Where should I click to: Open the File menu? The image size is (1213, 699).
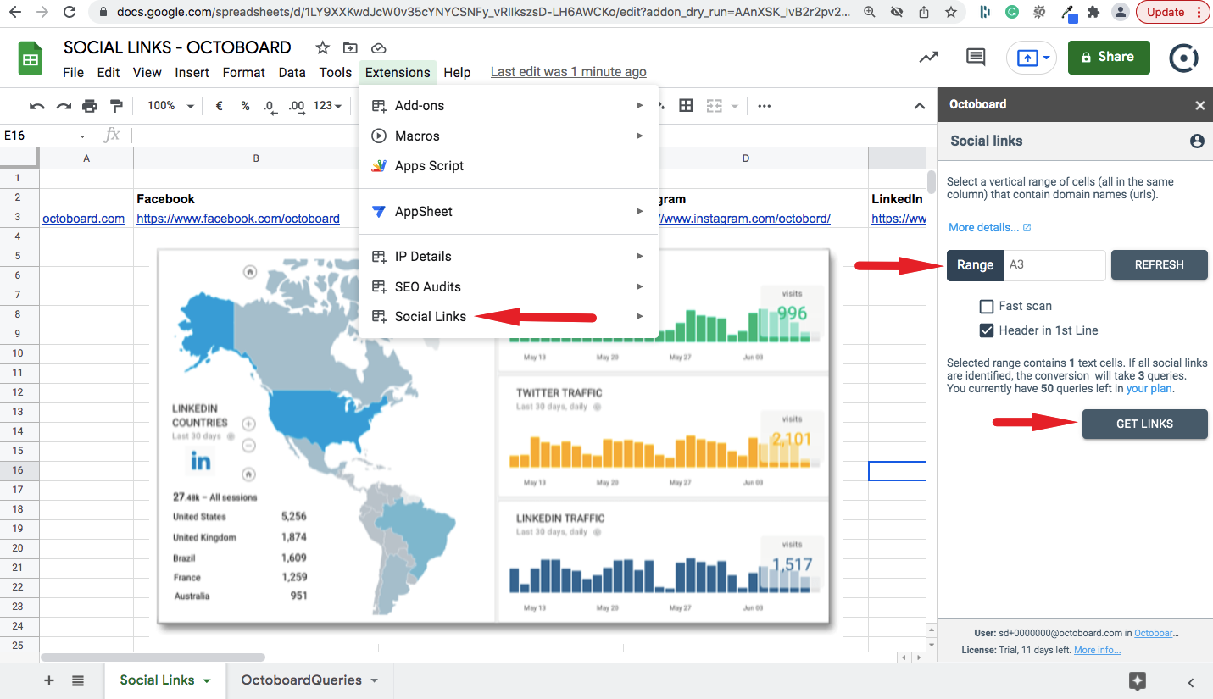click(74, 72)
